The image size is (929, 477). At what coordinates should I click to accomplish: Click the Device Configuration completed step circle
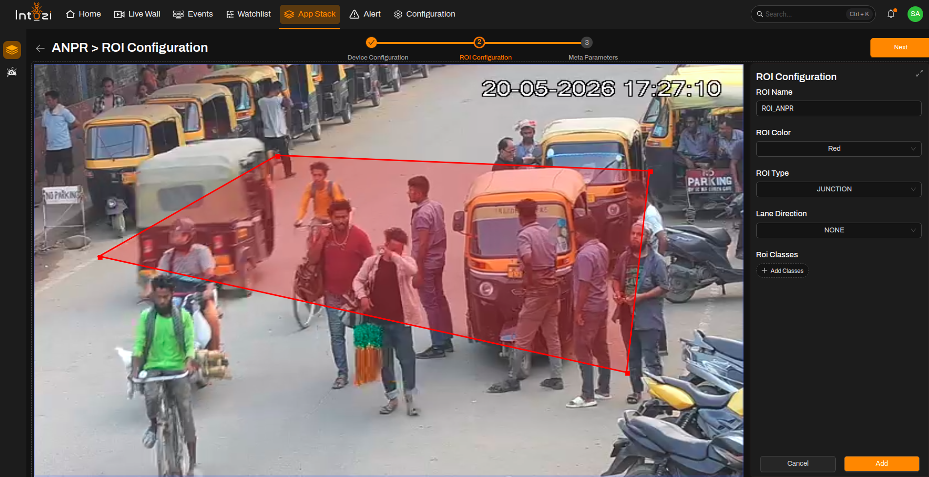pyautogui.click(x=372, y=42)
